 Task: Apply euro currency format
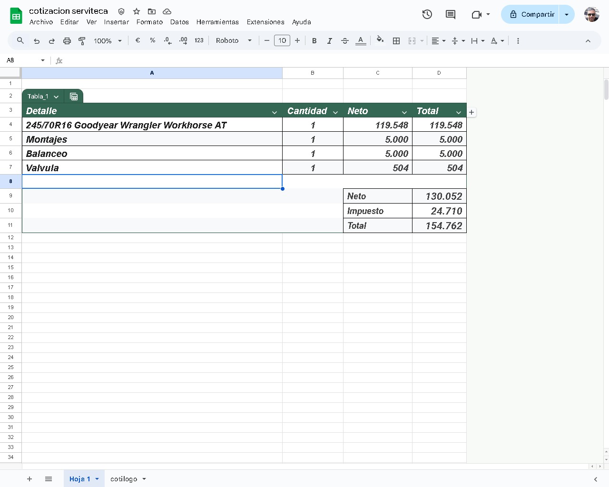click(138, 41)
